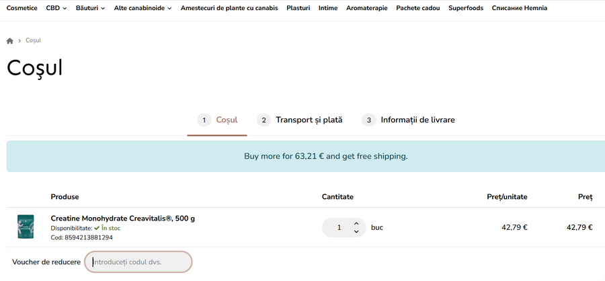Image resolution: width=605 pixels, height=281 pixels.
Task: Open the Cosmetice menu category
Action: pos(22,8)
